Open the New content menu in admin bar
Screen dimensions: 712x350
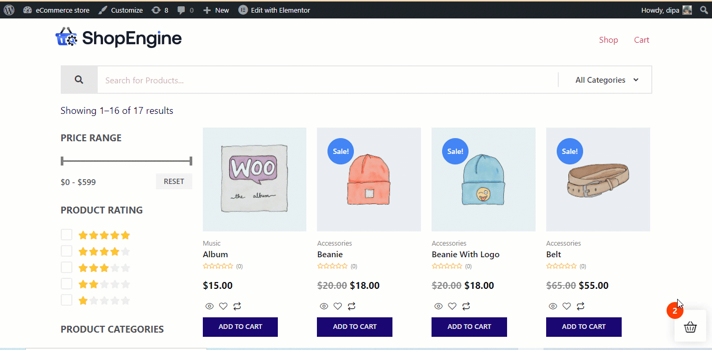(216, 10)
